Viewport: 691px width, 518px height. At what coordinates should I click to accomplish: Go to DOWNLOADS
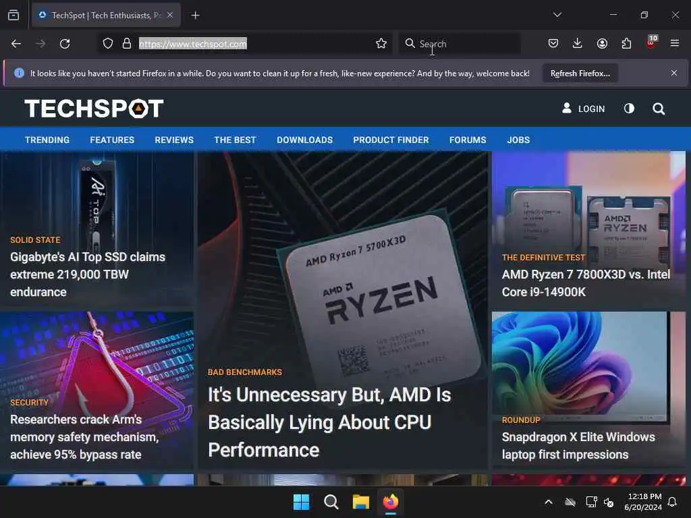pos(304,140)
